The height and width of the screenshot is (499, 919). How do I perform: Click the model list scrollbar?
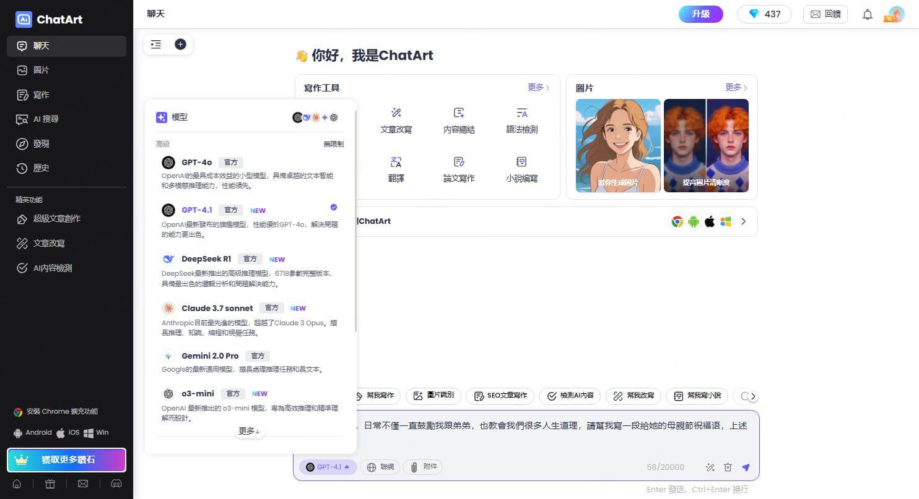click(355, 221)
